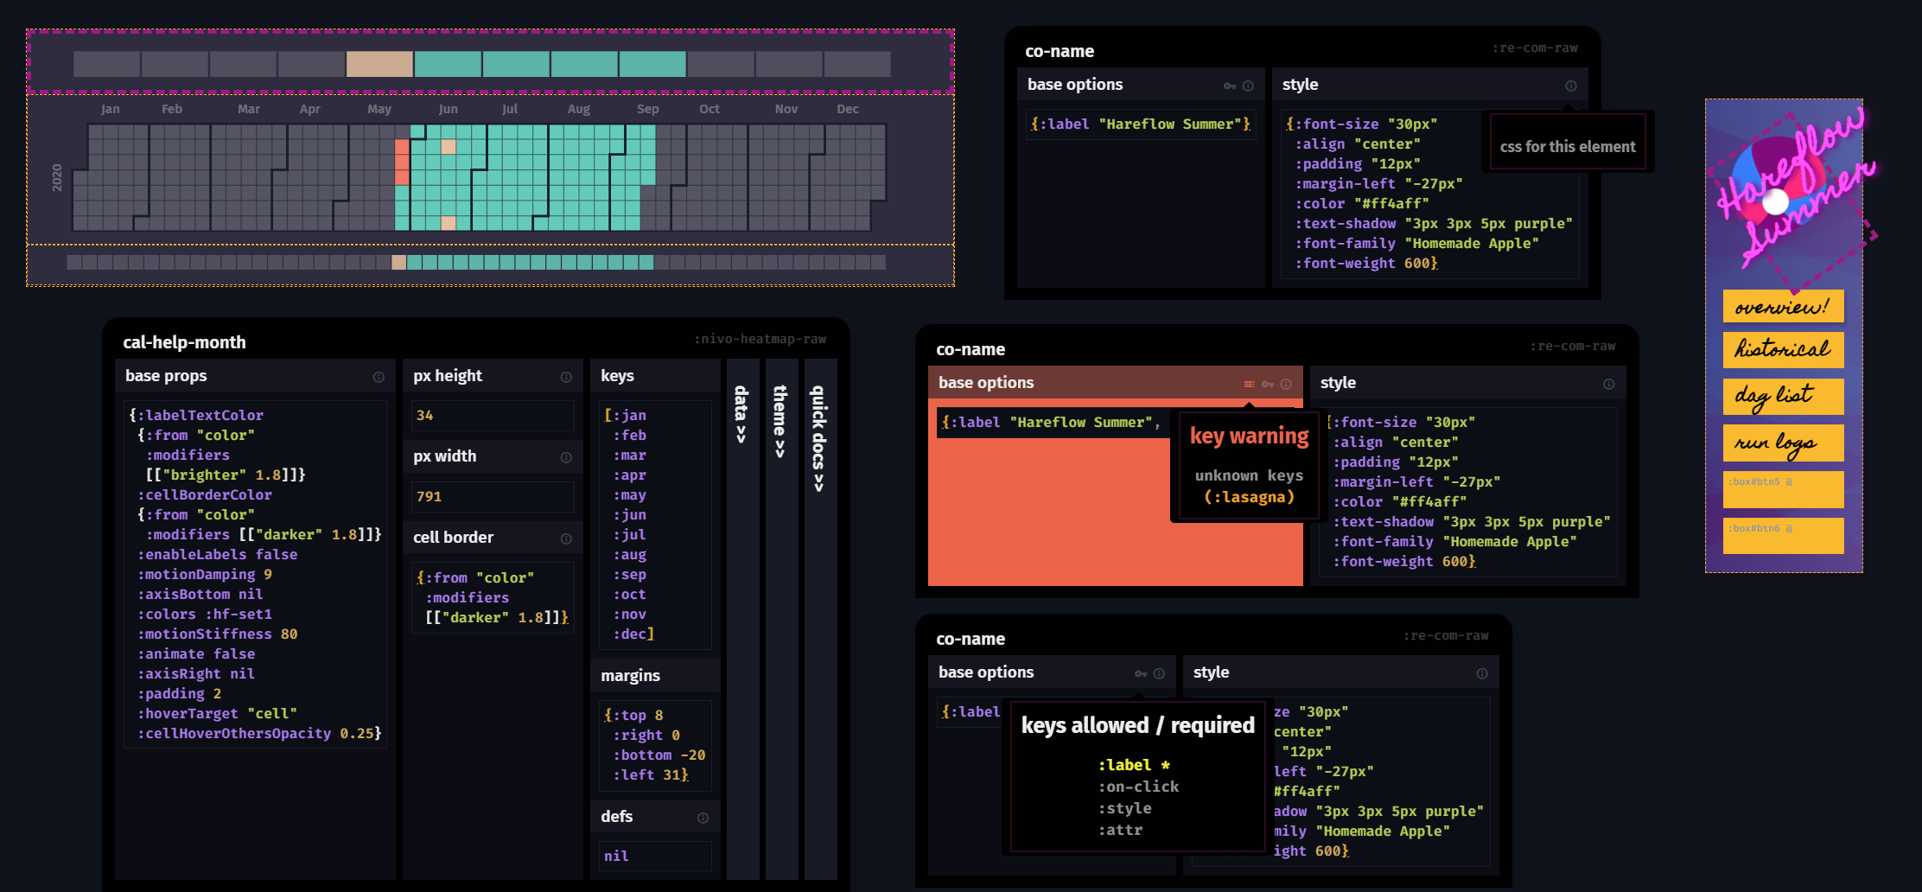The image size is (1922, 892).
Task: Click the px width input showing 791
Action: point(492,496)
